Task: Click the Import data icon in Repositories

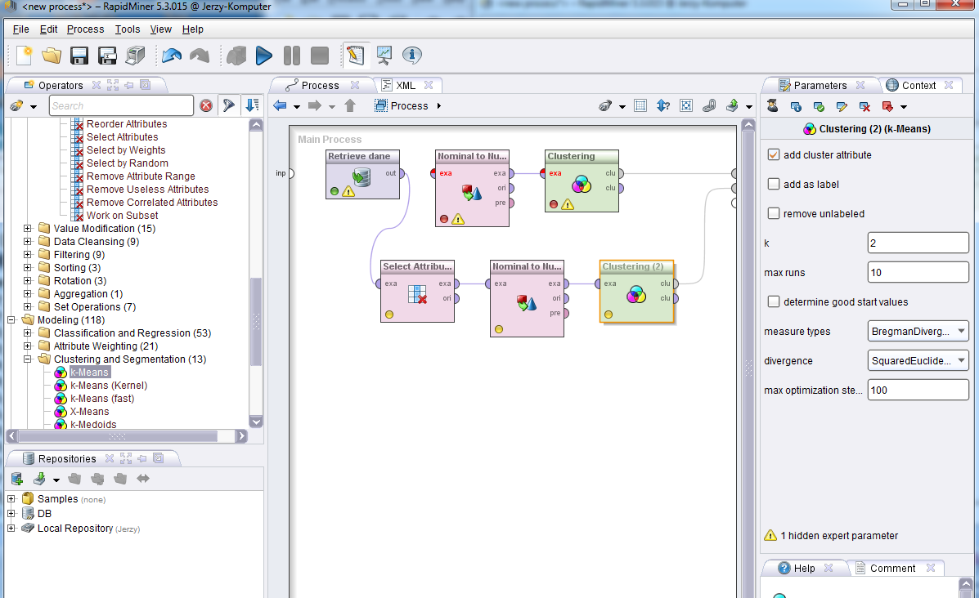Action: pyautogui.click(x=39, y=479)
